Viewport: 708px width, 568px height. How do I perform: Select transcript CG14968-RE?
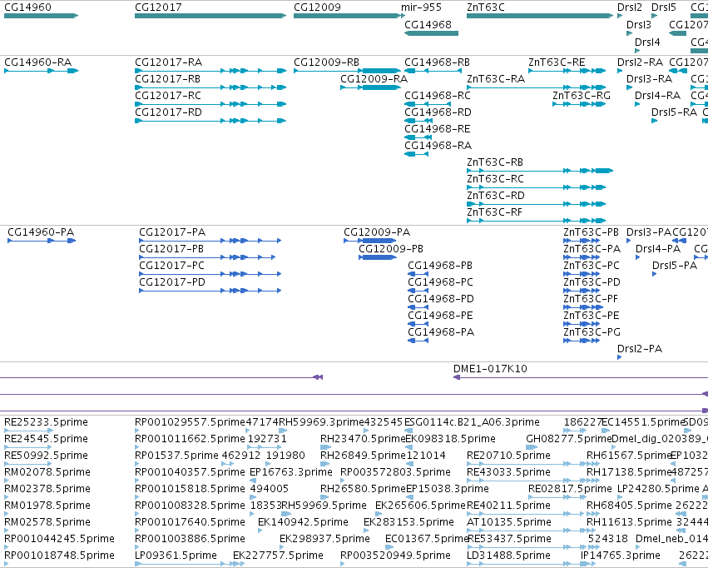438,129
